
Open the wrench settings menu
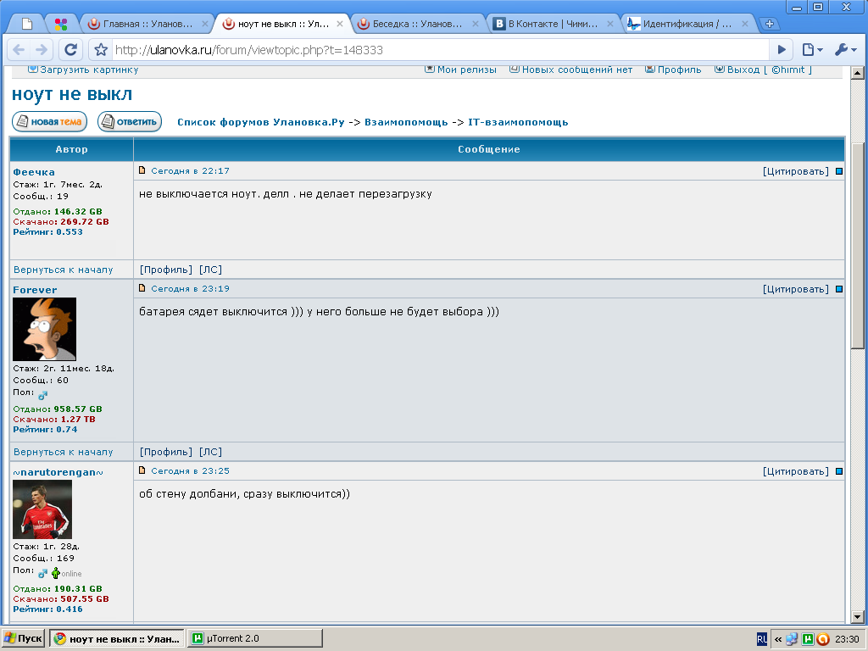[846, 50]
